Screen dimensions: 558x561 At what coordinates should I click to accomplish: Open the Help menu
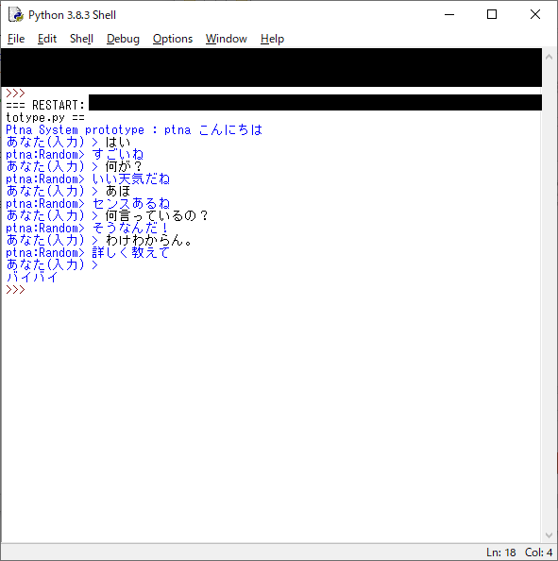272,39
